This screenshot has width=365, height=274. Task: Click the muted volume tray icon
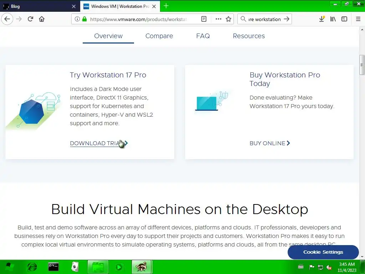coord(329,267)
